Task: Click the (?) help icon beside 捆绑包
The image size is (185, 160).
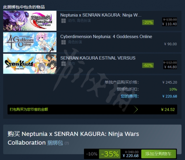Action: [67, 143]
